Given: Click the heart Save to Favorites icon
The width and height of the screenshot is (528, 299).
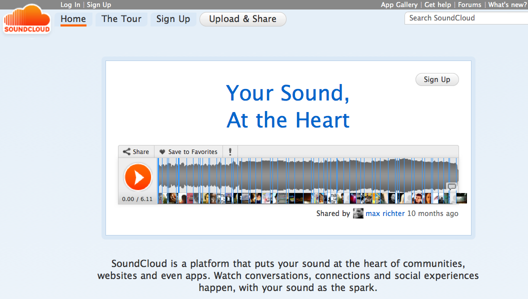Looking at the screenshot, I should (x=162, y=152).
